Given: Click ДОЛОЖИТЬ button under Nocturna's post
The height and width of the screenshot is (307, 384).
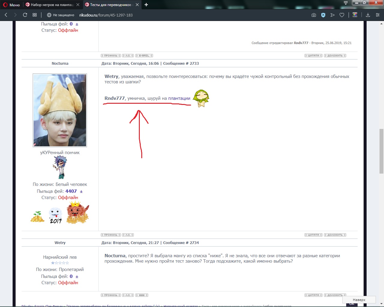Looking at the screenshot, I should click(335, 235).
